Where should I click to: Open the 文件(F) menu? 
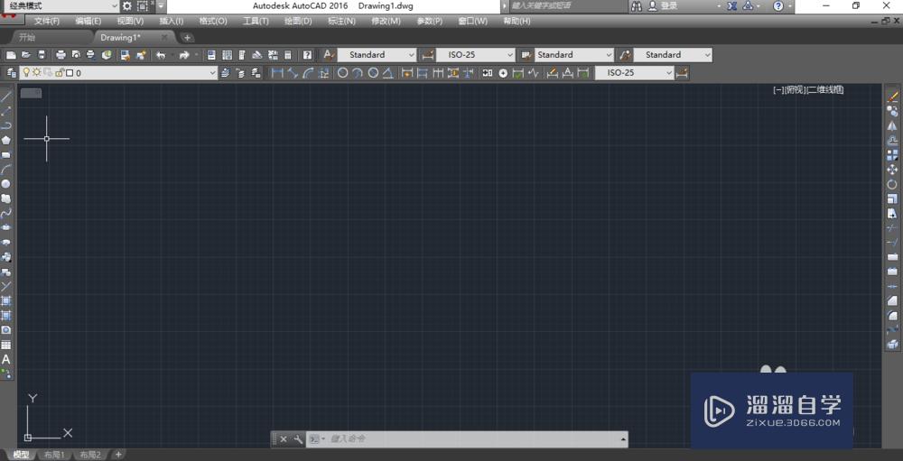tap(47, 21)
